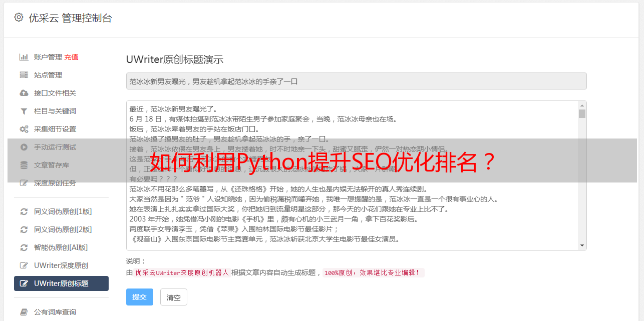This screenshot has height=321, width=644.
Task: Open 智能伪原创[AI版] menu item
Action: click(61, 247)
